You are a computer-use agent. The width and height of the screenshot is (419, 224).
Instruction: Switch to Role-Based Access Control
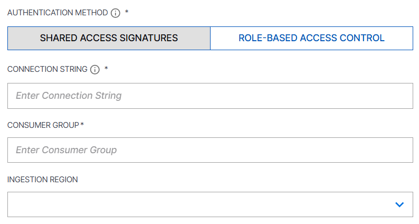tap(311, 38)
